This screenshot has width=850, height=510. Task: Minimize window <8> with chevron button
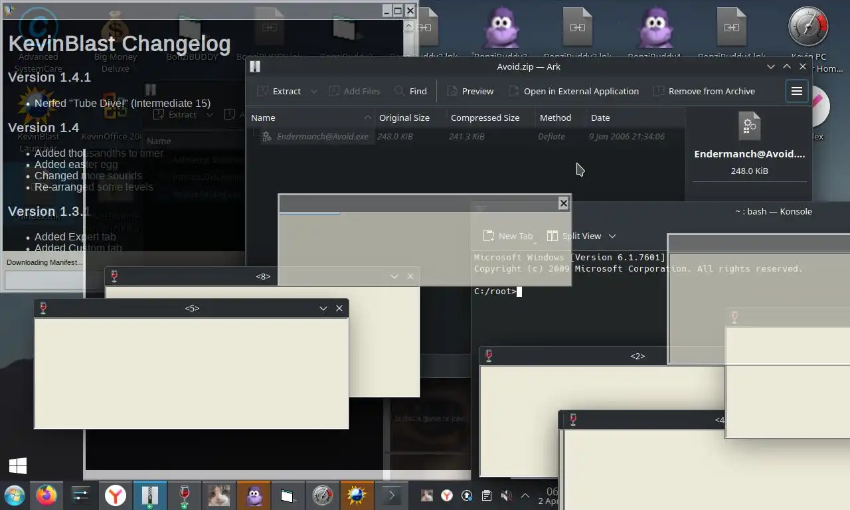(x=394, y=276)
